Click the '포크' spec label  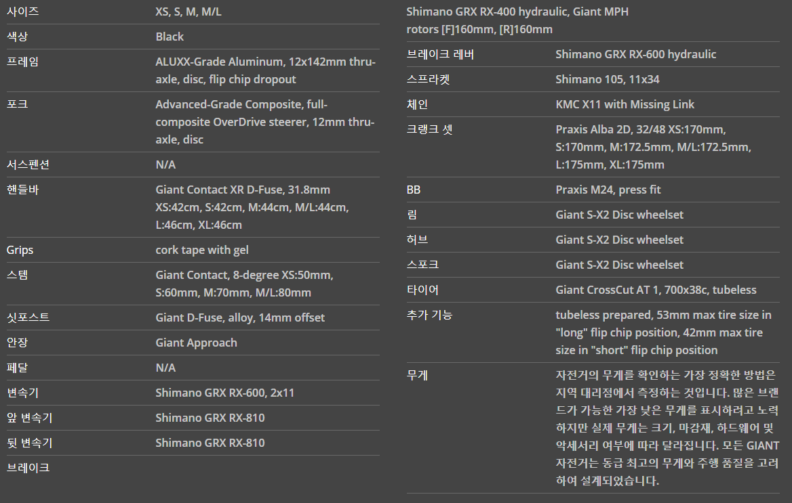coord(17,104)
